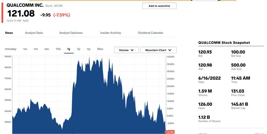Viewport: 267px width, 134px height.
Task: Click the Stock, QCOM ticker label
Action: coord(54,6)
